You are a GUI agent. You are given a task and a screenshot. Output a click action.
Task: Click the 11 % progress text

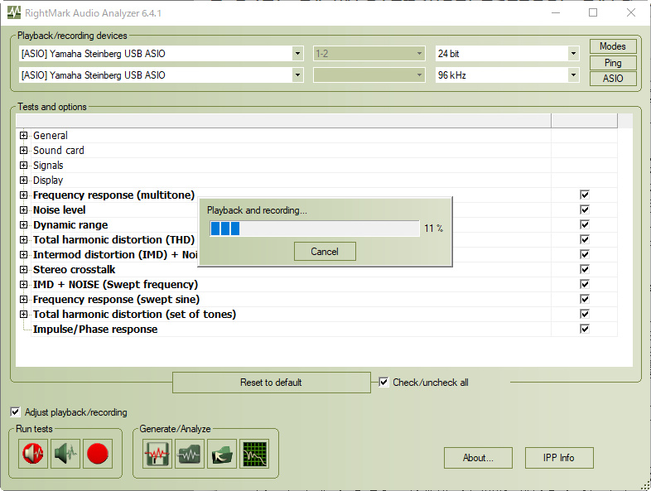[433, 229]
